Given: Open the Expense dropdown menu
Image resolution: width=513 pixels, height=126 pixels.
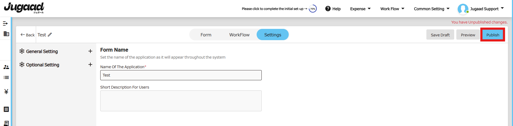Looking at the screenshot, I should coord(360,9).
